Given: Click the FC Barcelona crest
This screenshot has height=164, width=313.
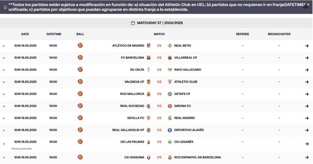Looking at the screenshot, I should [x=149, y=58].
